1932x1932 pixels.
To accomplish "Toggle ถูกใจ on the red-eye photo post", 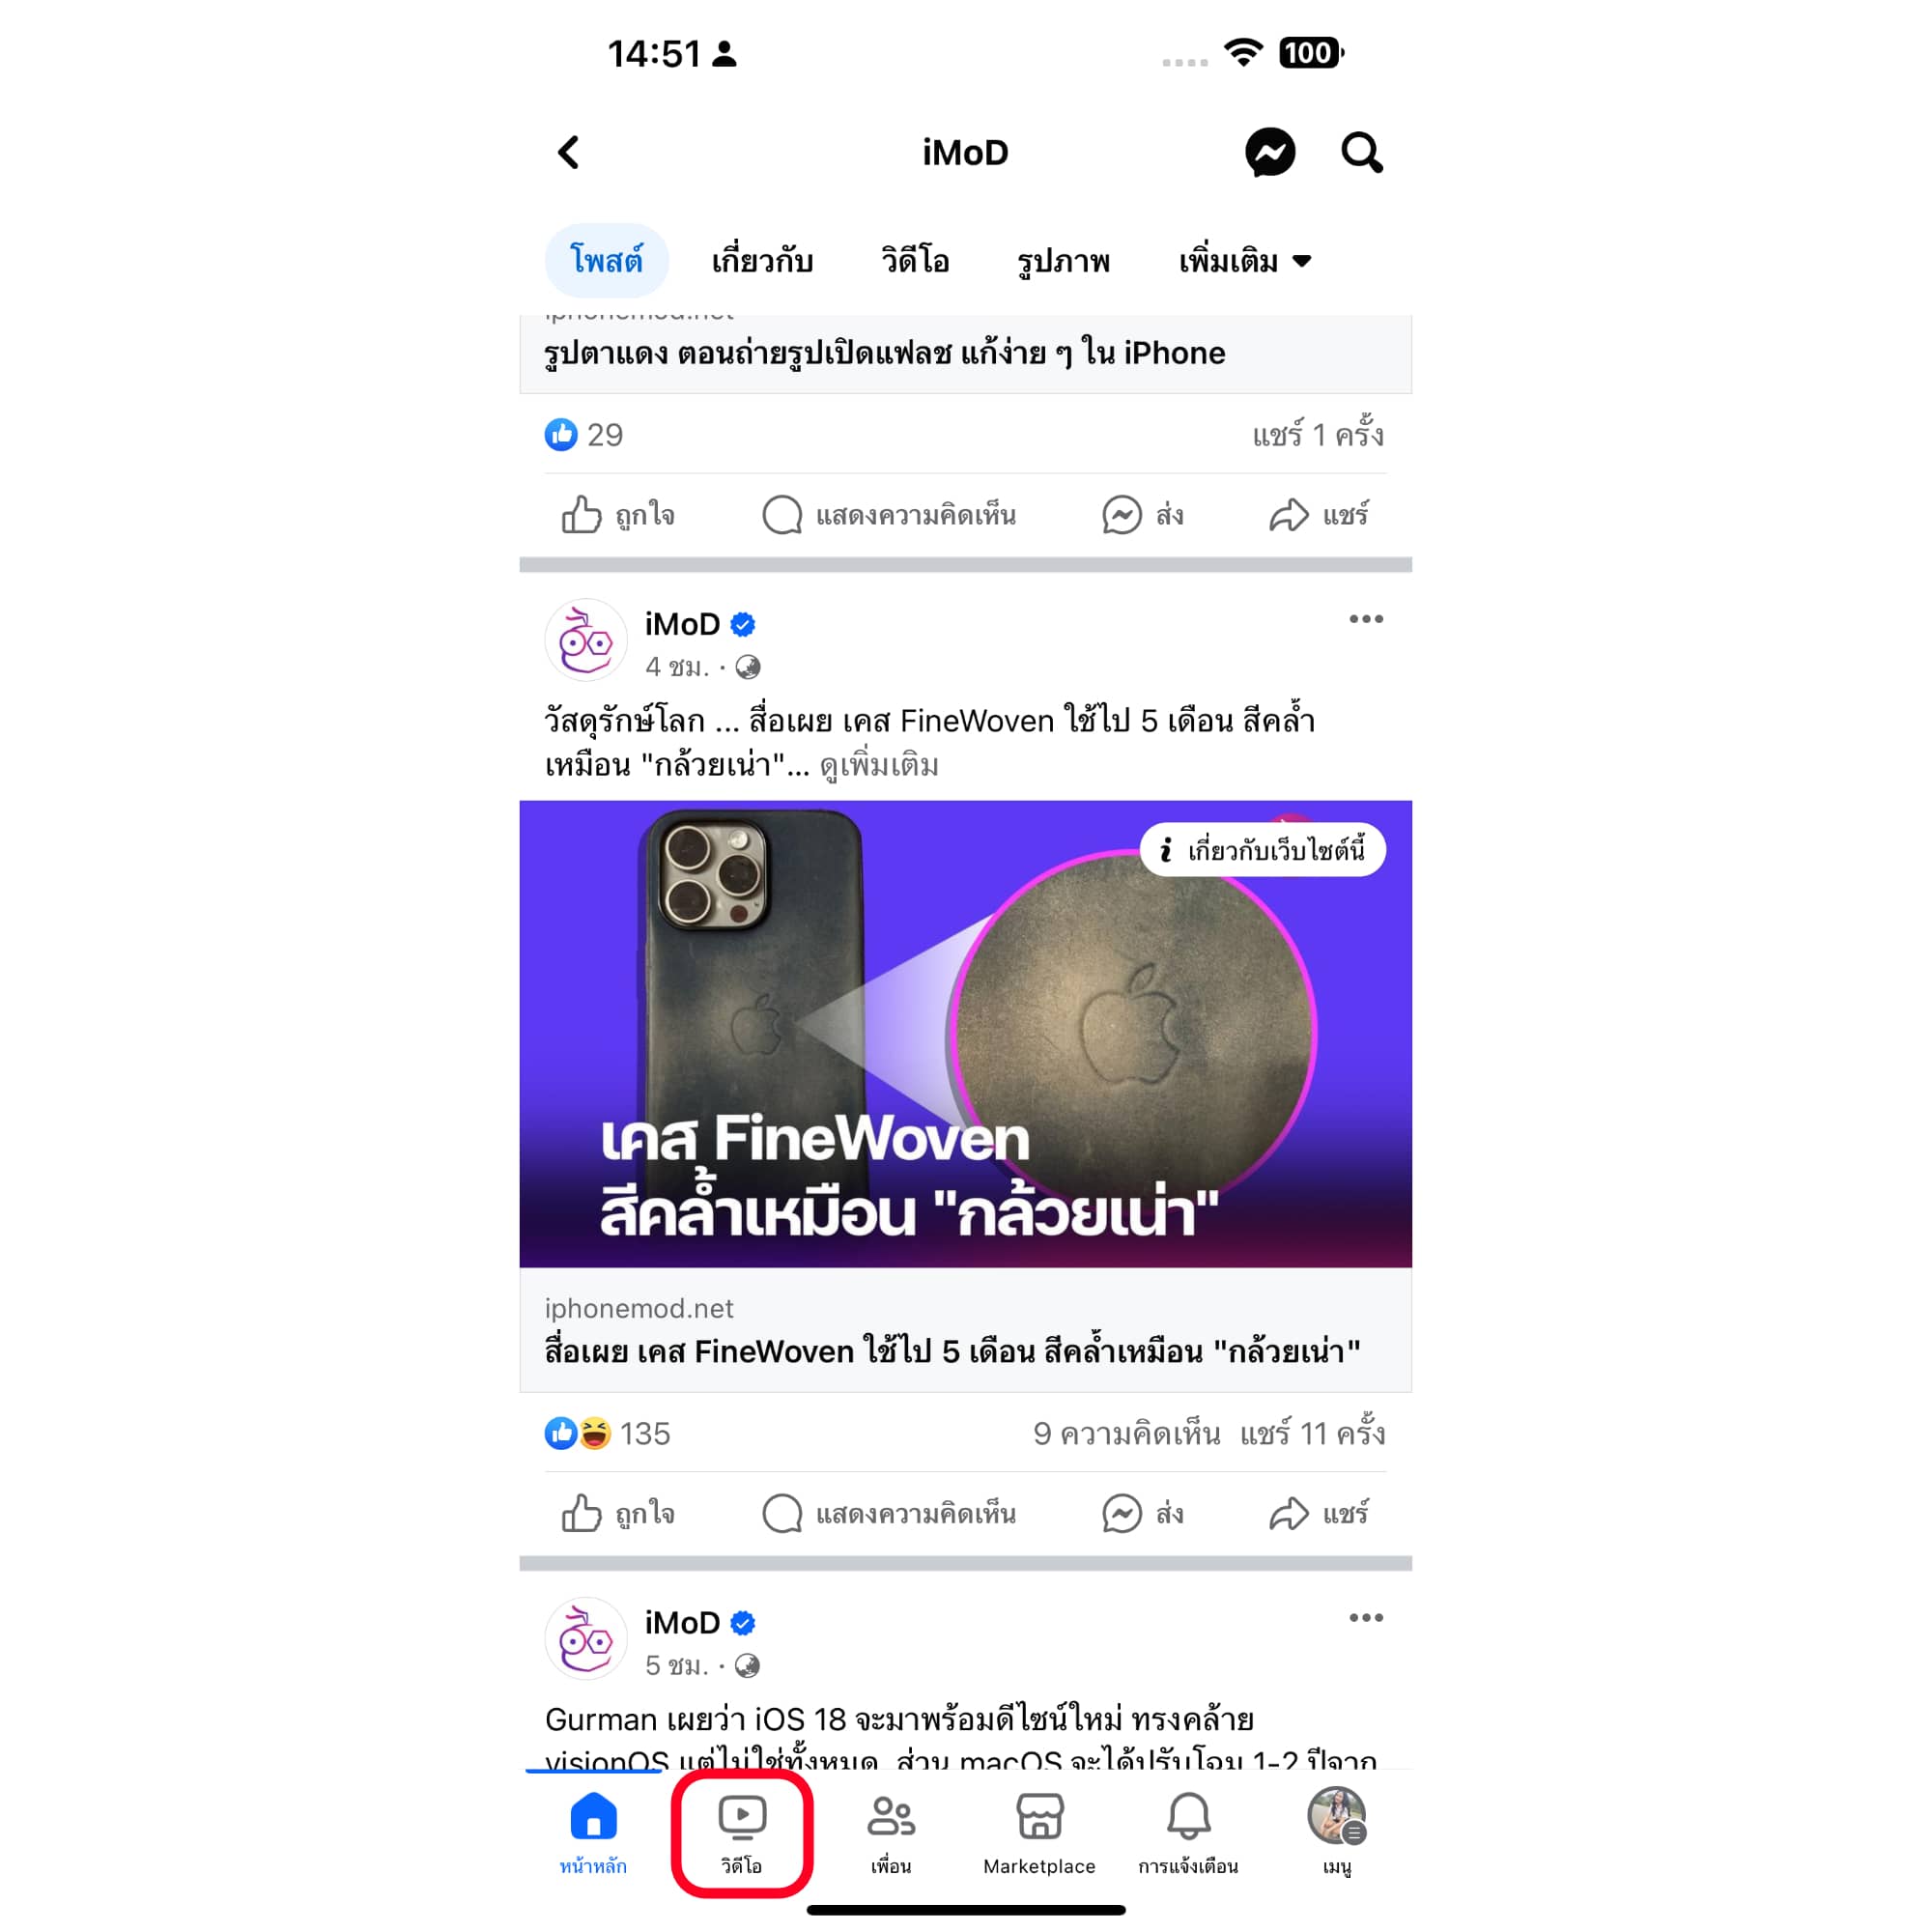I will 618,515.
